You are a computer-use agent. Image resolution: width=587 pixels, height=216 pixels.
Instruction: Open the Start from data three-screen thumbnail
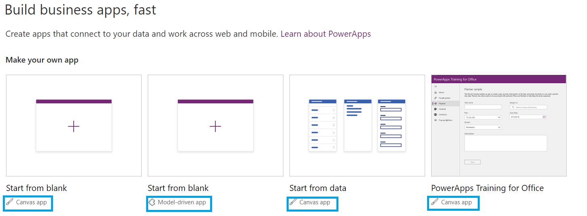357,125
